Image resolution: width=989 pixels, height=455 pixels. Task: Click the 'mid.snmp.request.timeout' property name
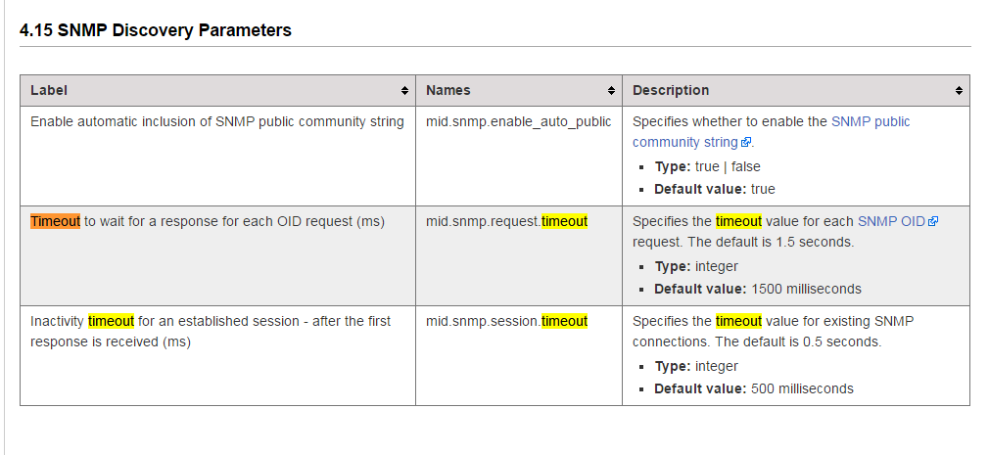click(x=506, y=221)
